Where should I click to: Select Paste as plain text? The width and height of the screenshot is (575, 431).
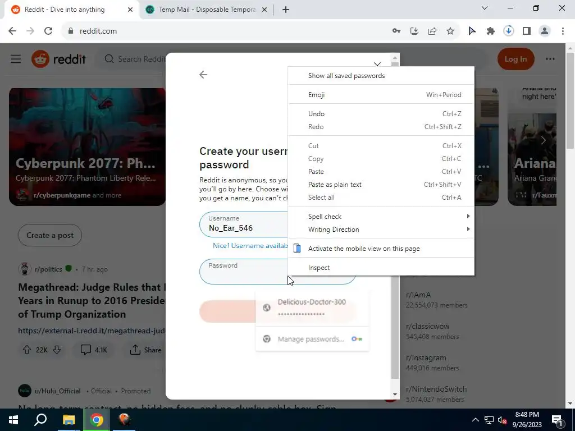click(381, 185)
